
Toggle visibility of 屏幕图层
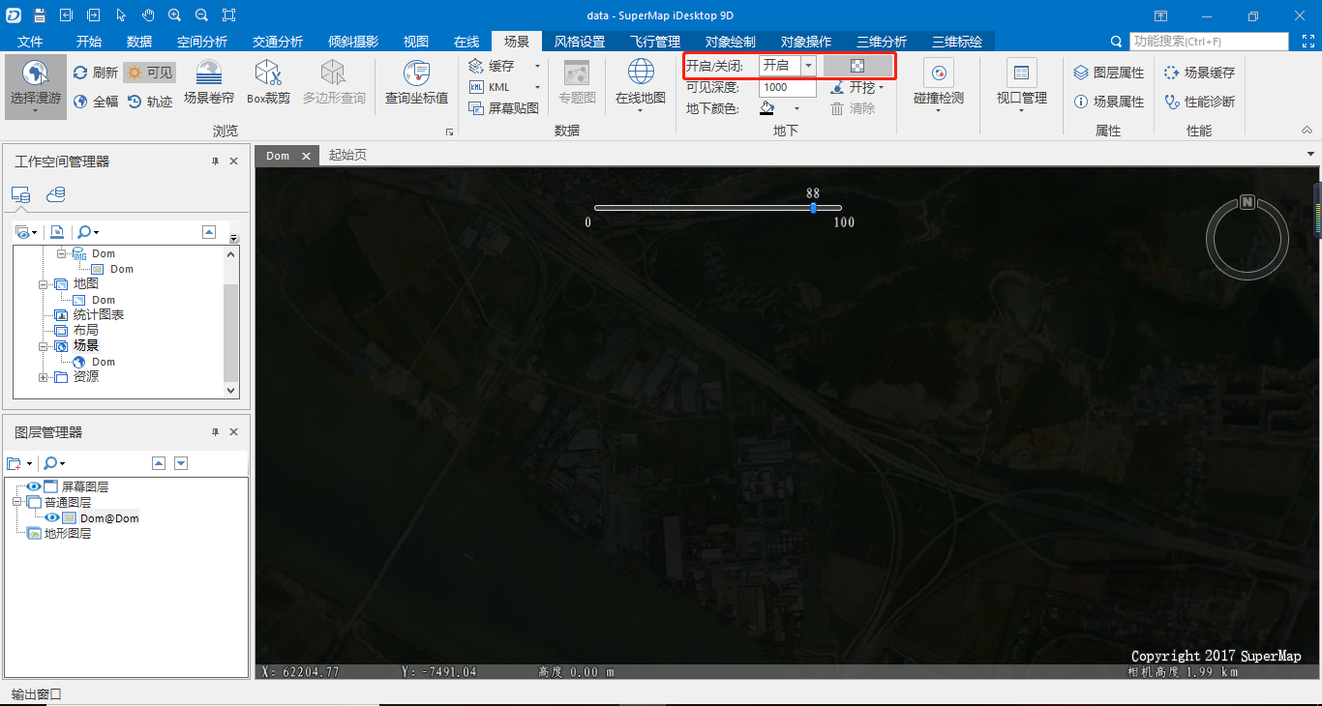34,486
